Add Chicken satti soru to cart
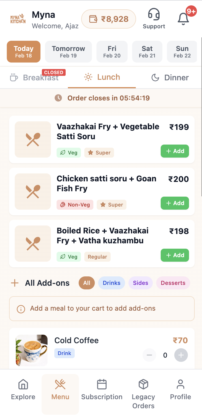This screenshot has height=417, width=202. pyautogui.click(x=175, y=203)
